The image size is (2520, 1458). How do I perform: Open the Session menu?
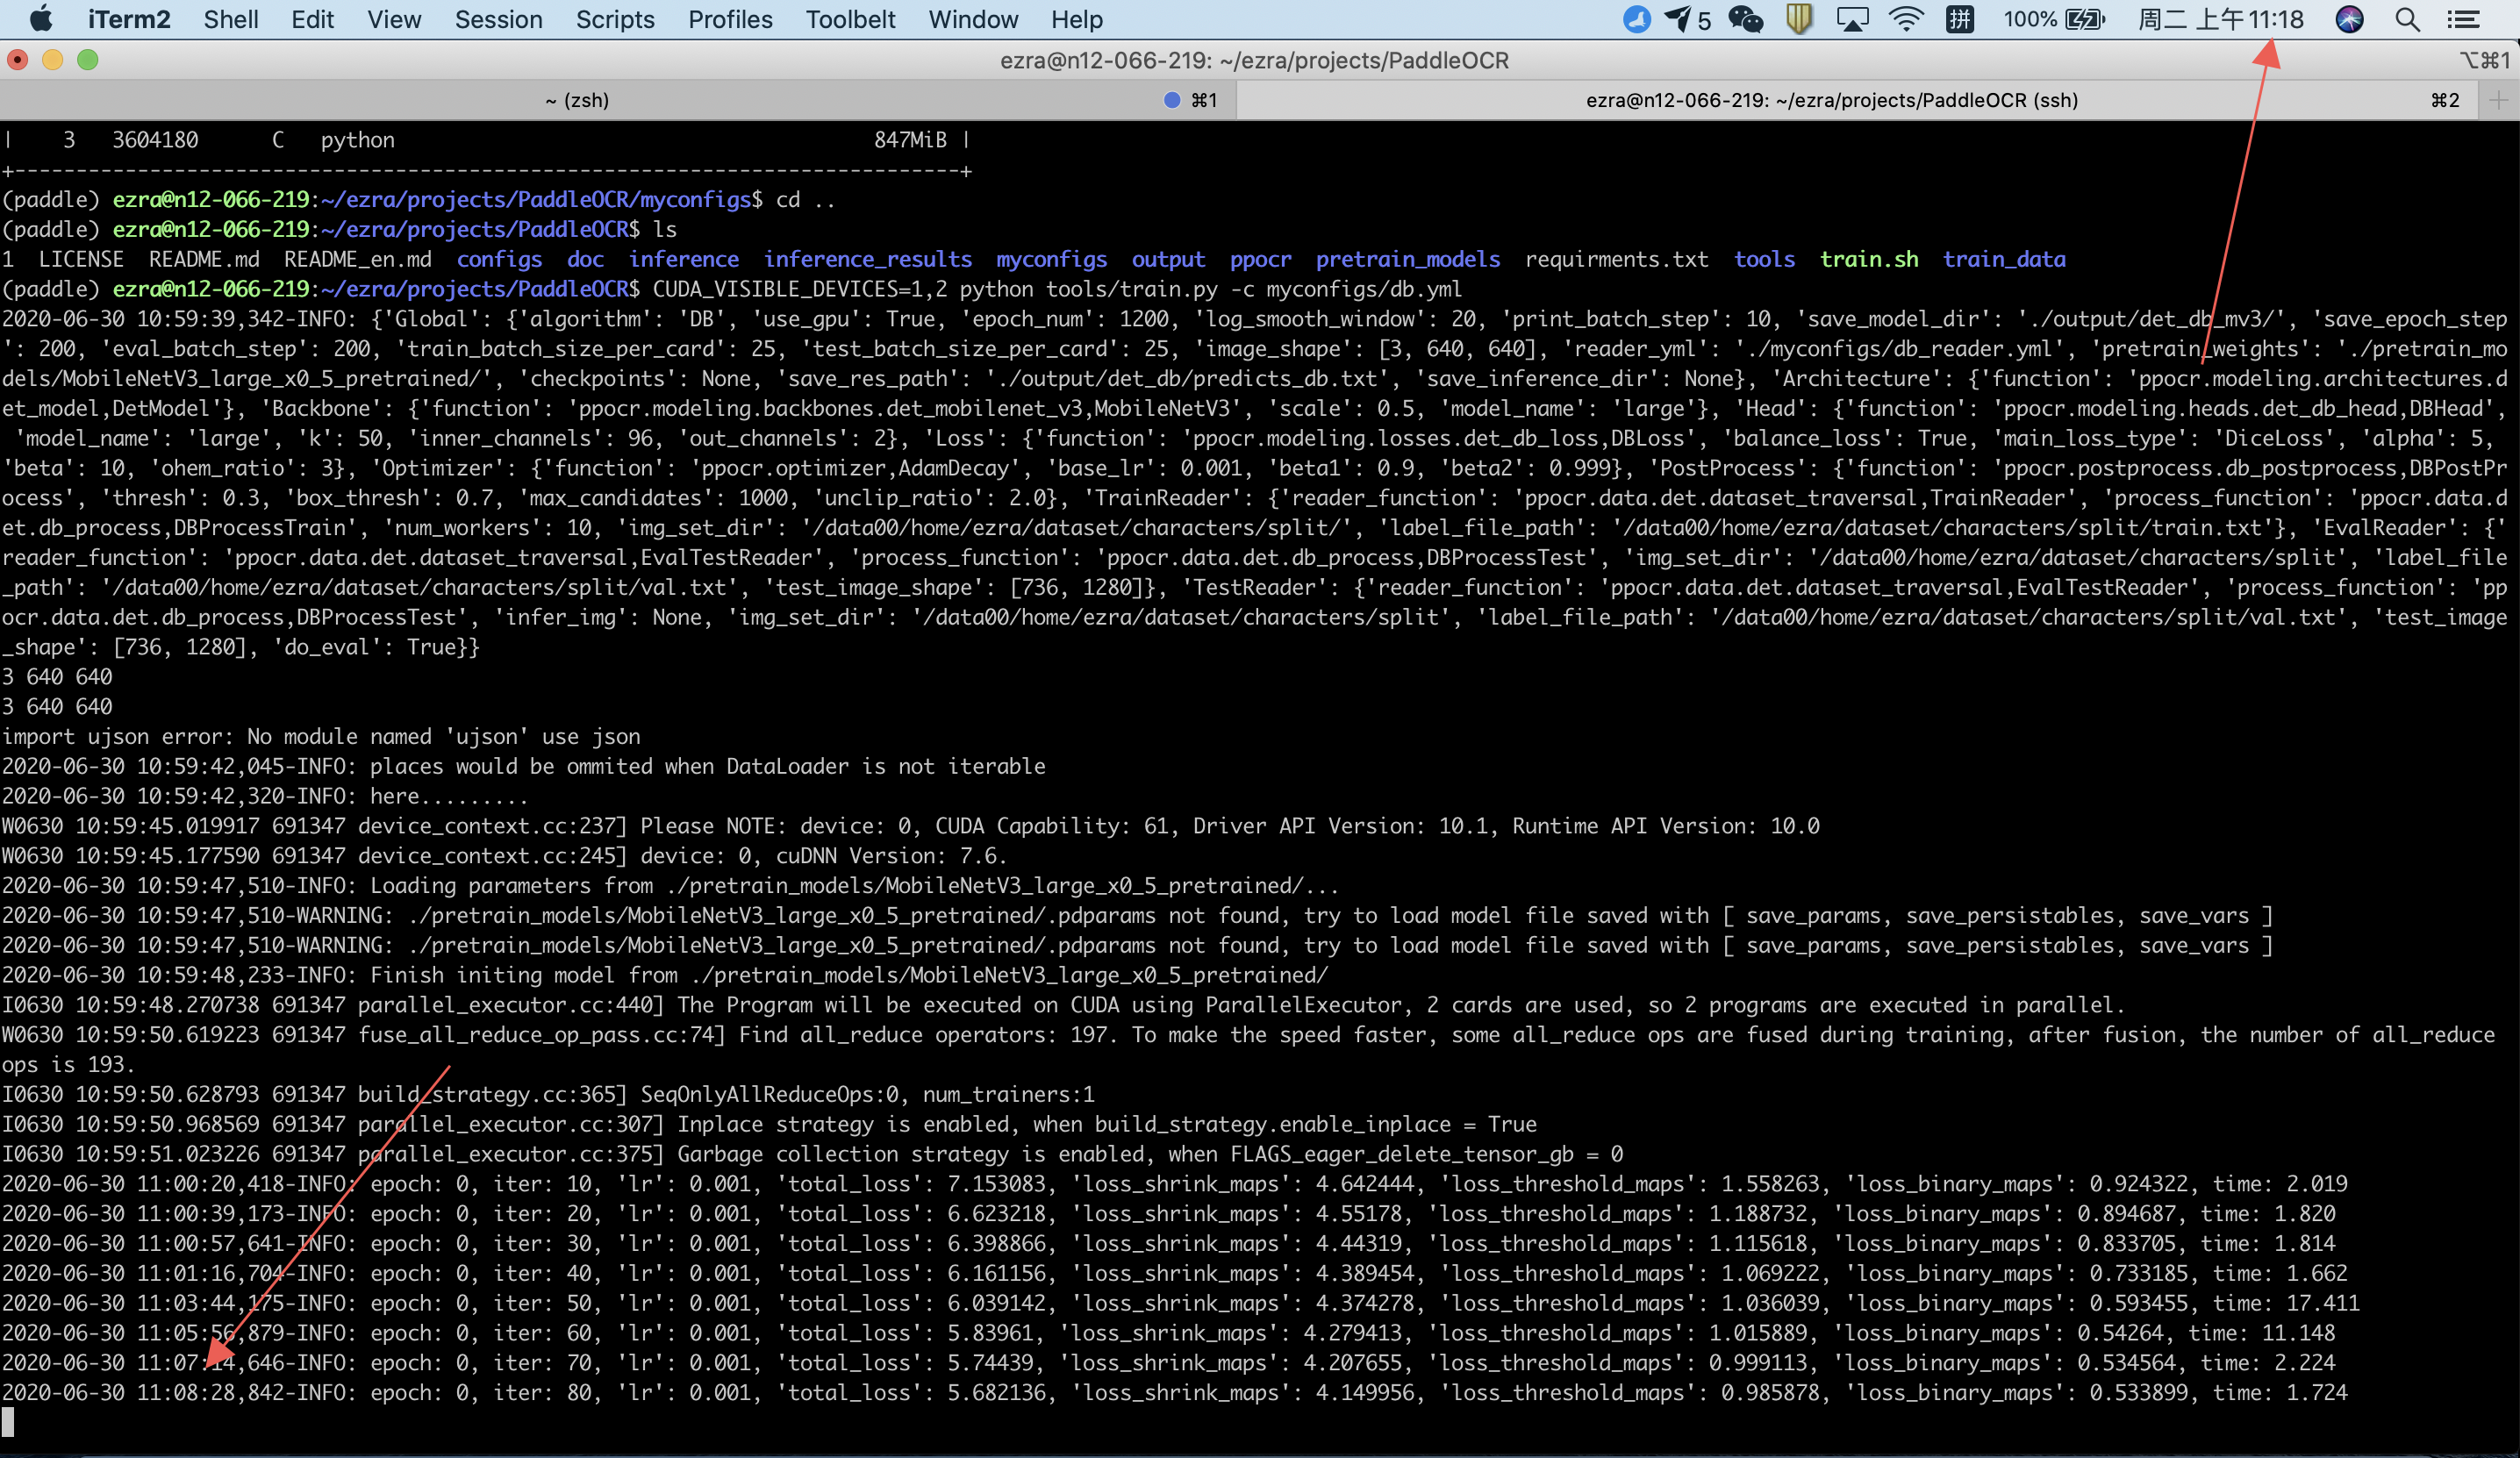pos(498,19)
